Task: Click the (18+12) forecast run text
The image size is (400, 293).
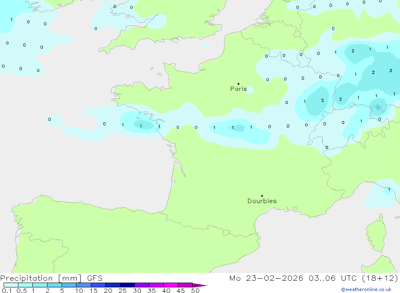Action: [x=380, y=278]
